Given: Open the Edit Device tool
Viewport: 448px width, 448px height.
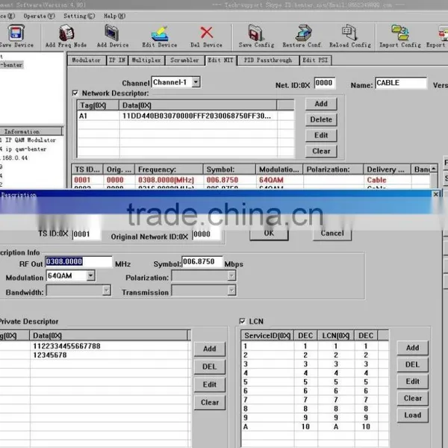Looking at the screenshot, I should point(160,34).
